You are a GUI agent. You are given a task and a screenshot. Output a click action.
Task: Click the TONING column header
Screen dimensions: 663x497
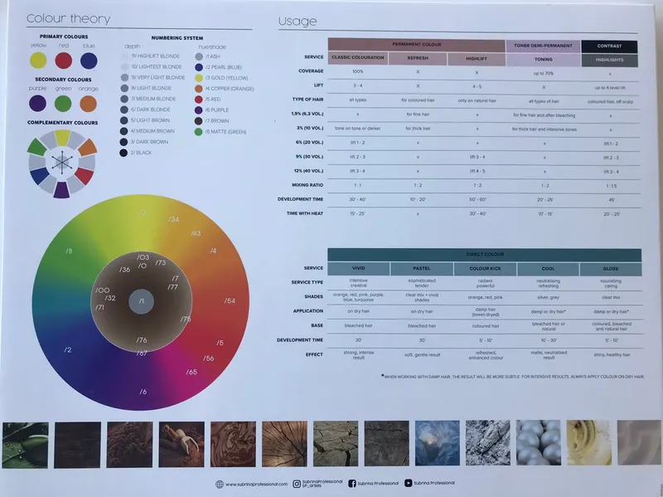tap(544, 60)
